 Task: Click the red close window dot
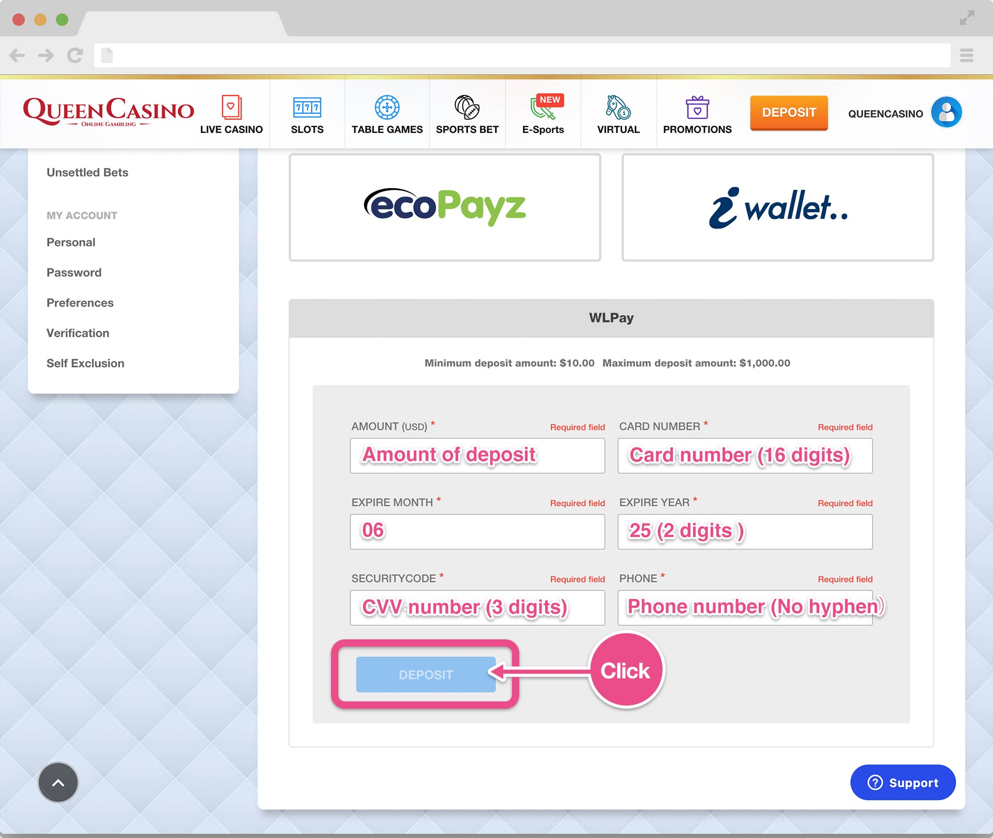[x=19, y=20]
